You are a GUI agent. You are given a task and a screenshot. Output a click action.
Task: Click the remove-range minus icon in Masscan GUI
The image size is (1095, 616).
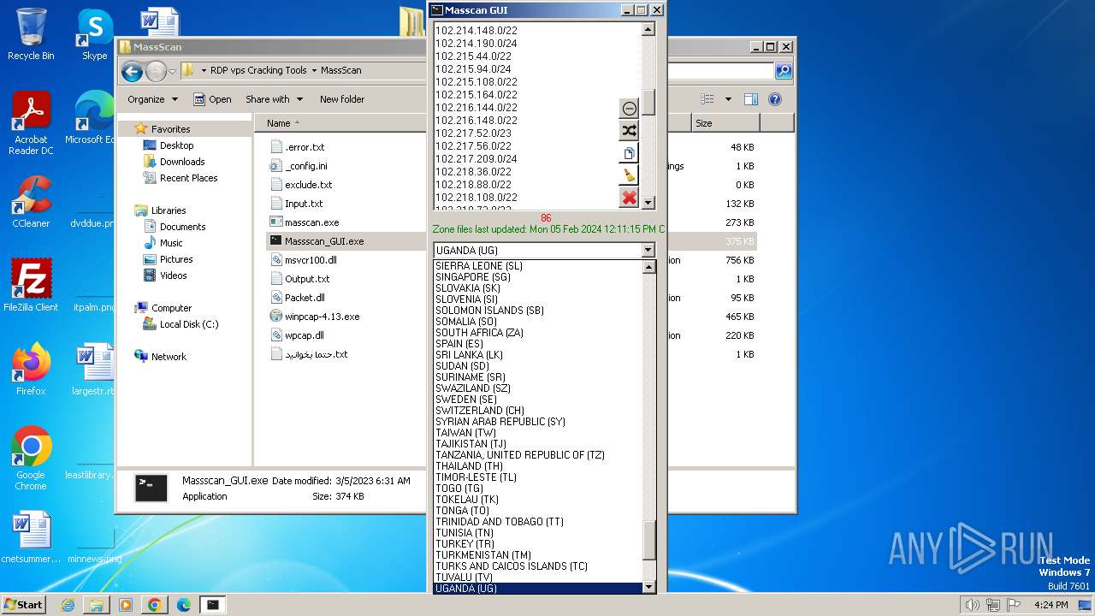coord(629,109)
